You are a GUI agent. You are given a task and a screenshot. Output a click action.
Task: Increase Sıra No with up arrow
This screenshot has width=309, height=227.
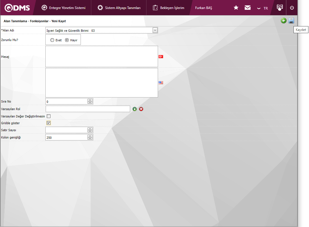point(90,100)
